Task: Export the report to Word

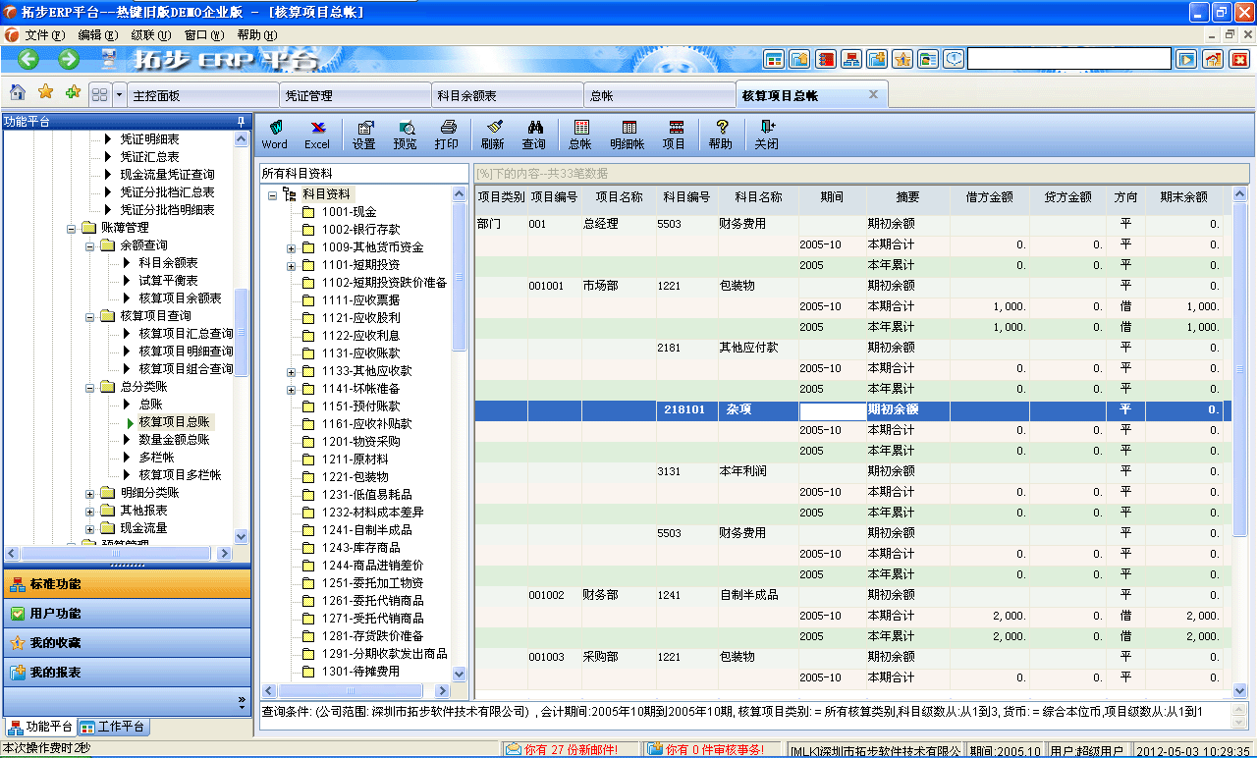Action: click(275, 135)
